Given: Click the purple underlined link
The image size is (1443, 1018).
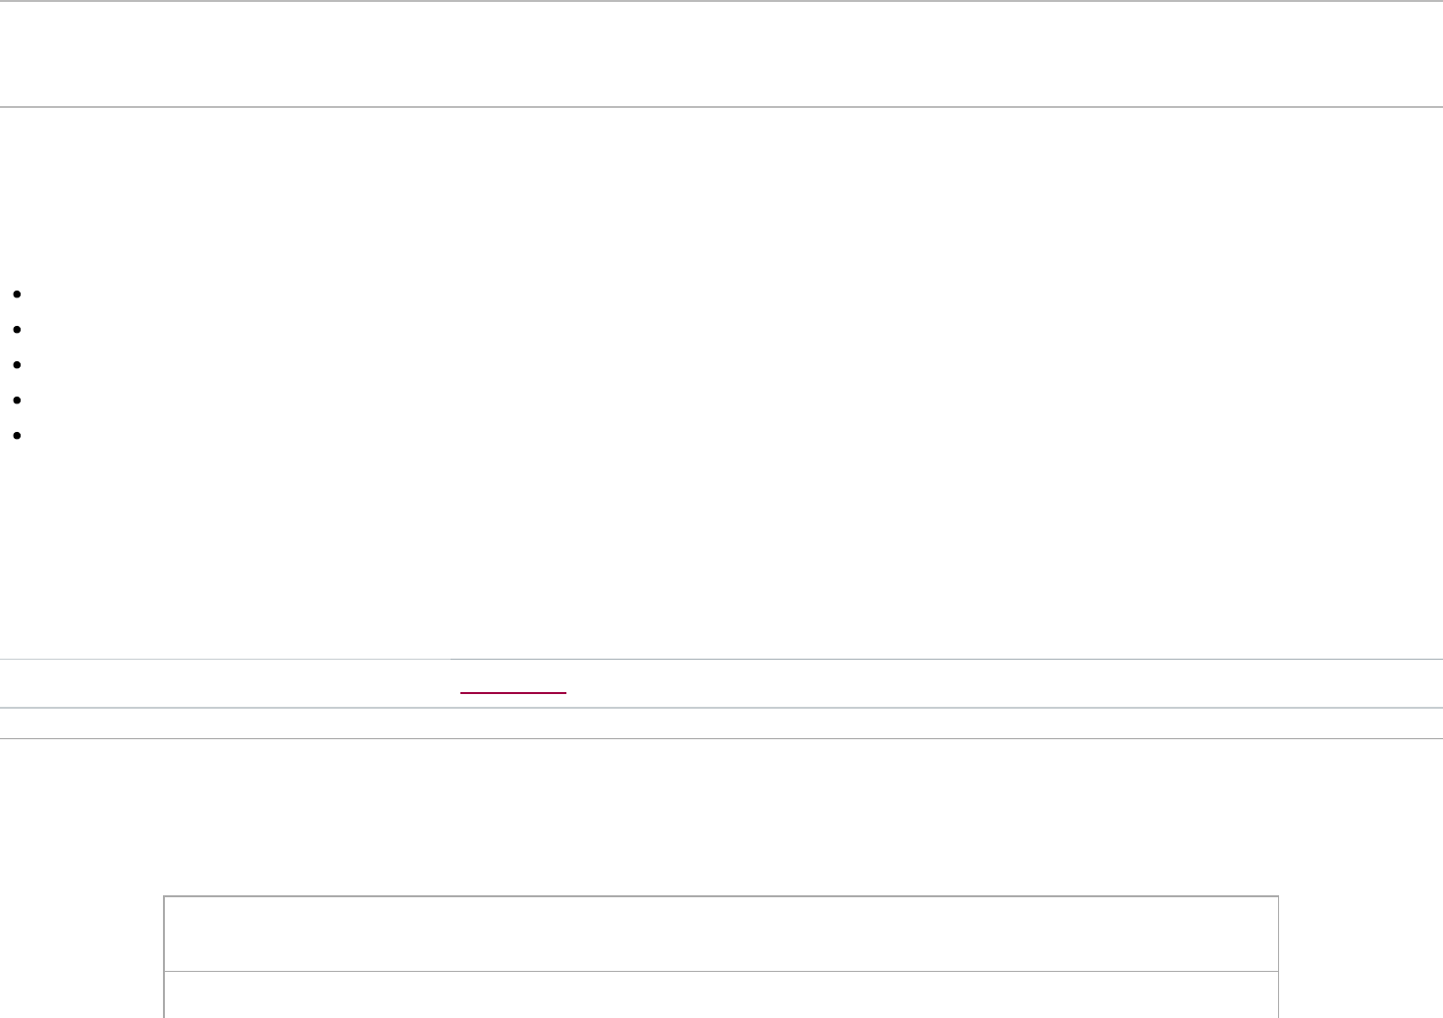Looking at the screenshot, I should pyautogui.click(x=513, y=692).
